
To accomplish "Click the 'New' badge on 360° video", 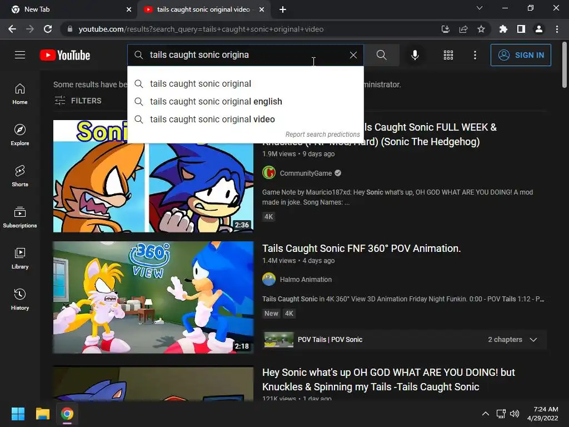I will click(271, 314).
